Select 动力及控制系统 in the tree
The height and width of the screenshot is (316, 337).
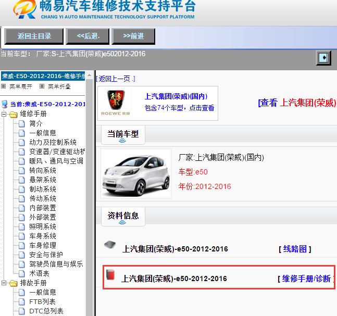point(53,142)
